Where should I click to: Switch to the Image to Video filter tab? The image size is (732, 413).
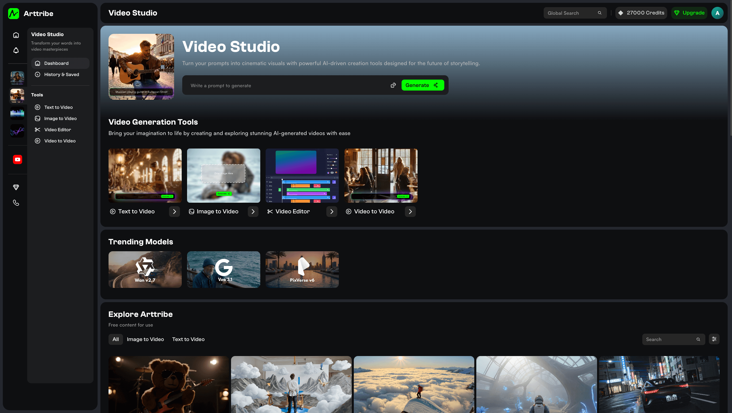tap(145, 339)
